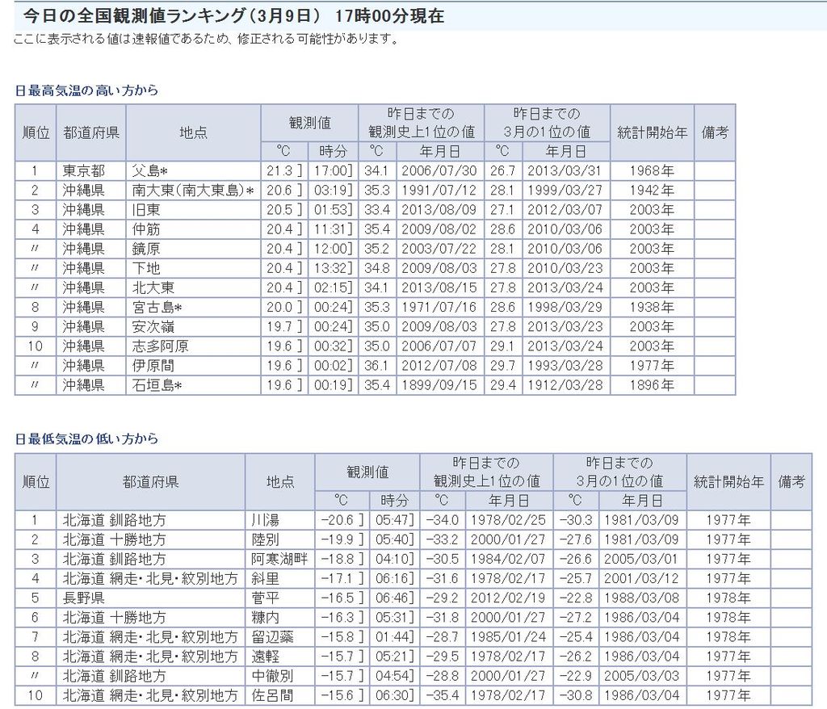Viewport: 827px width, 709px height.
Task: Click the 日最高気温の高い方から section heading
Action: pyautogui.click(x=86, y=90)
